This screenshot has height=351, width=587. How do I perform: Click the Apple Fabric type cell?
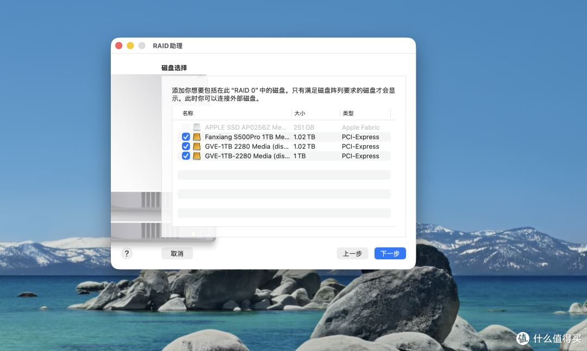(360, 127)
